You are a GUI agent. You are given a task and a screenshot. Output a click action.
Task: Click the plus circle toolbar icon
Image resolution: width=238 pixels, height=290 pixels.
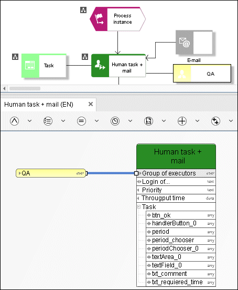[x=182, y=121]
